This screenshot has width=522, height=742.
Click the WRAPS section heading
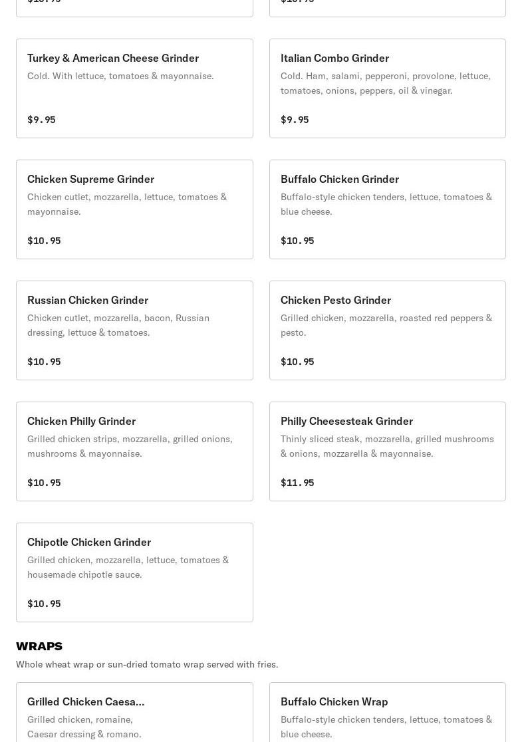(x=39, y=646)
